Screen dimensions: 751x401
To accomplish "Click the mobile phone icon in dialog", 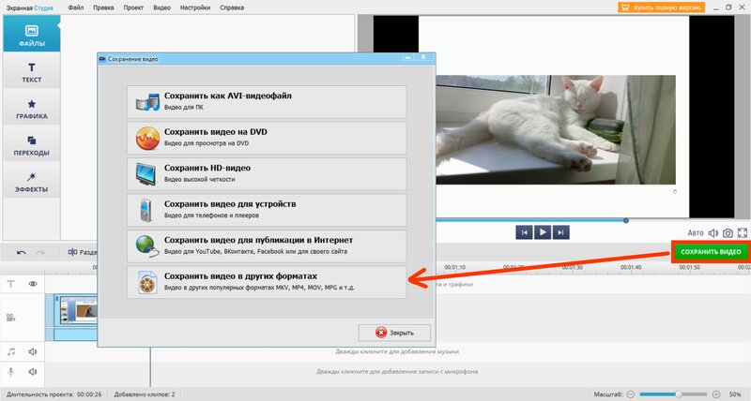I will (x=146, y=211).
